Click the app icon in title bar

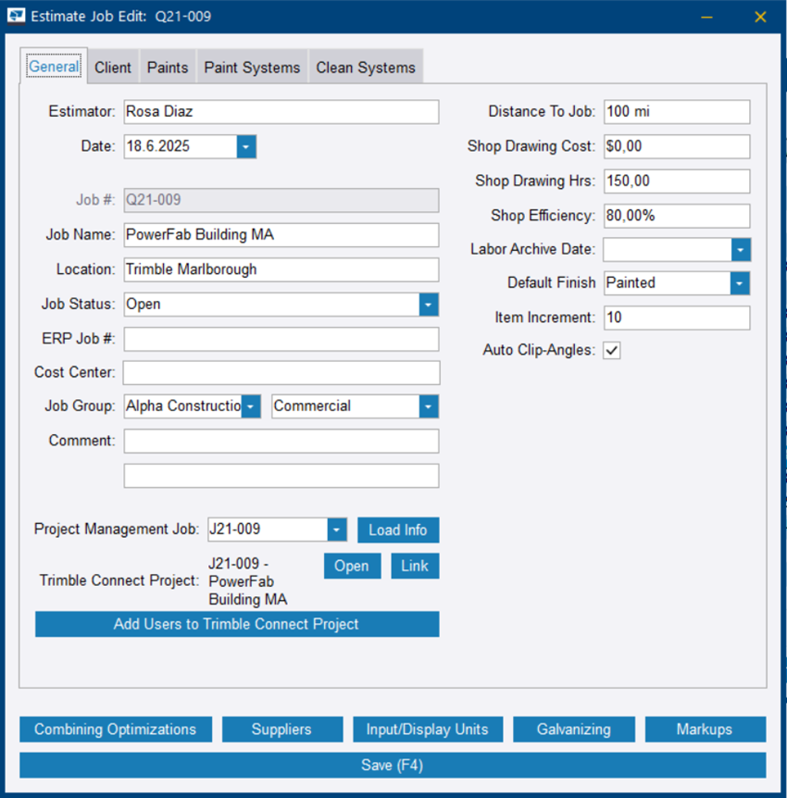point(16,16)
